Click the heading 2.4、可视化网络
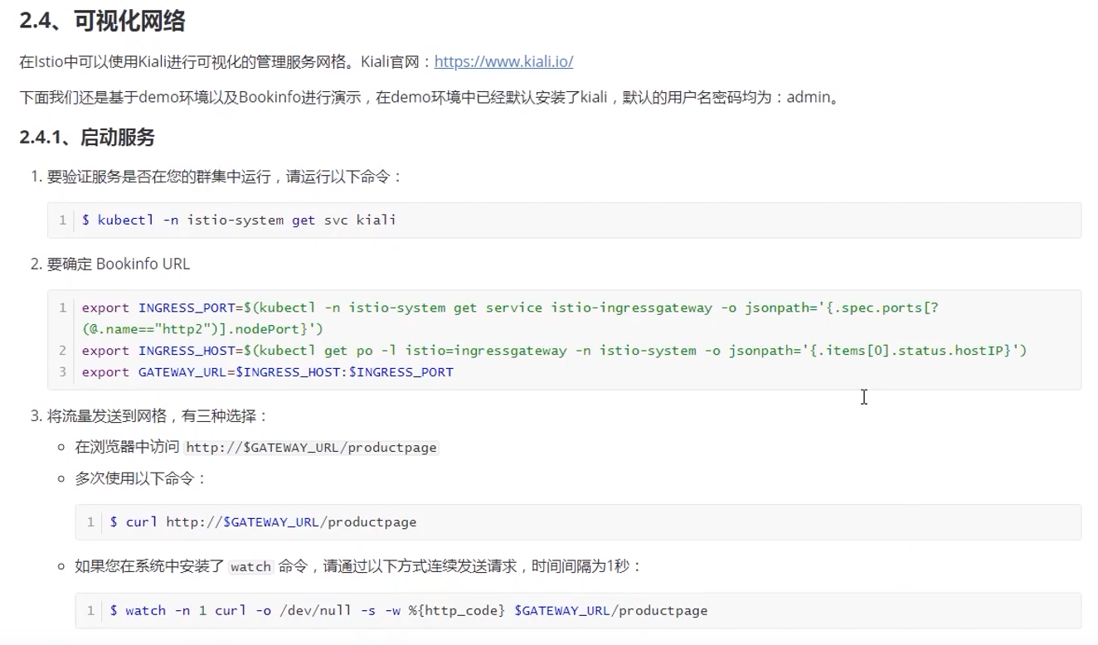The width and height of the screenshot is (1098, 645). (102, 22)
